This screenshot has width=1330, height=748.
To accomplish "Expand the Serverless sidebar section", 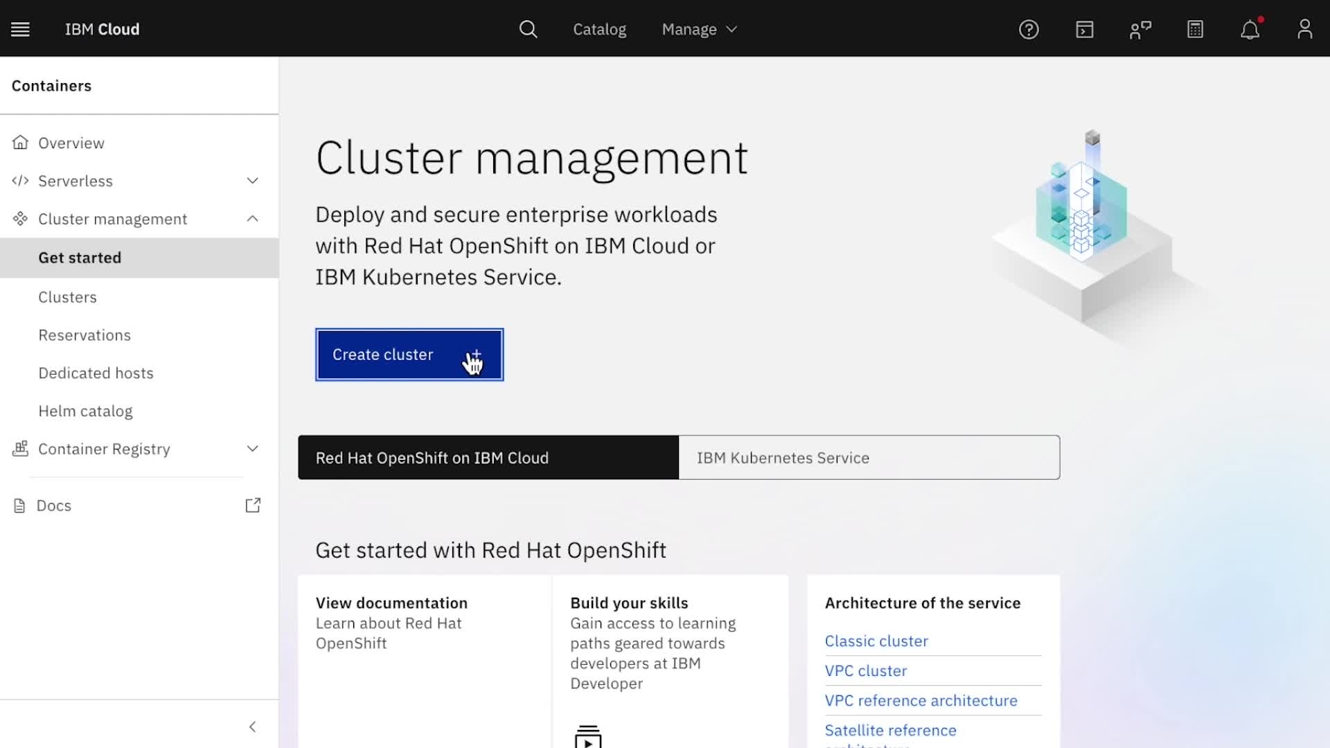I will pyautogui.click(x=252, y=181).
